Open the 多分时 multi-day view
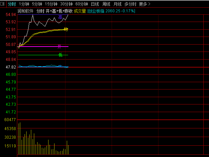 click(x=130, y=4)
